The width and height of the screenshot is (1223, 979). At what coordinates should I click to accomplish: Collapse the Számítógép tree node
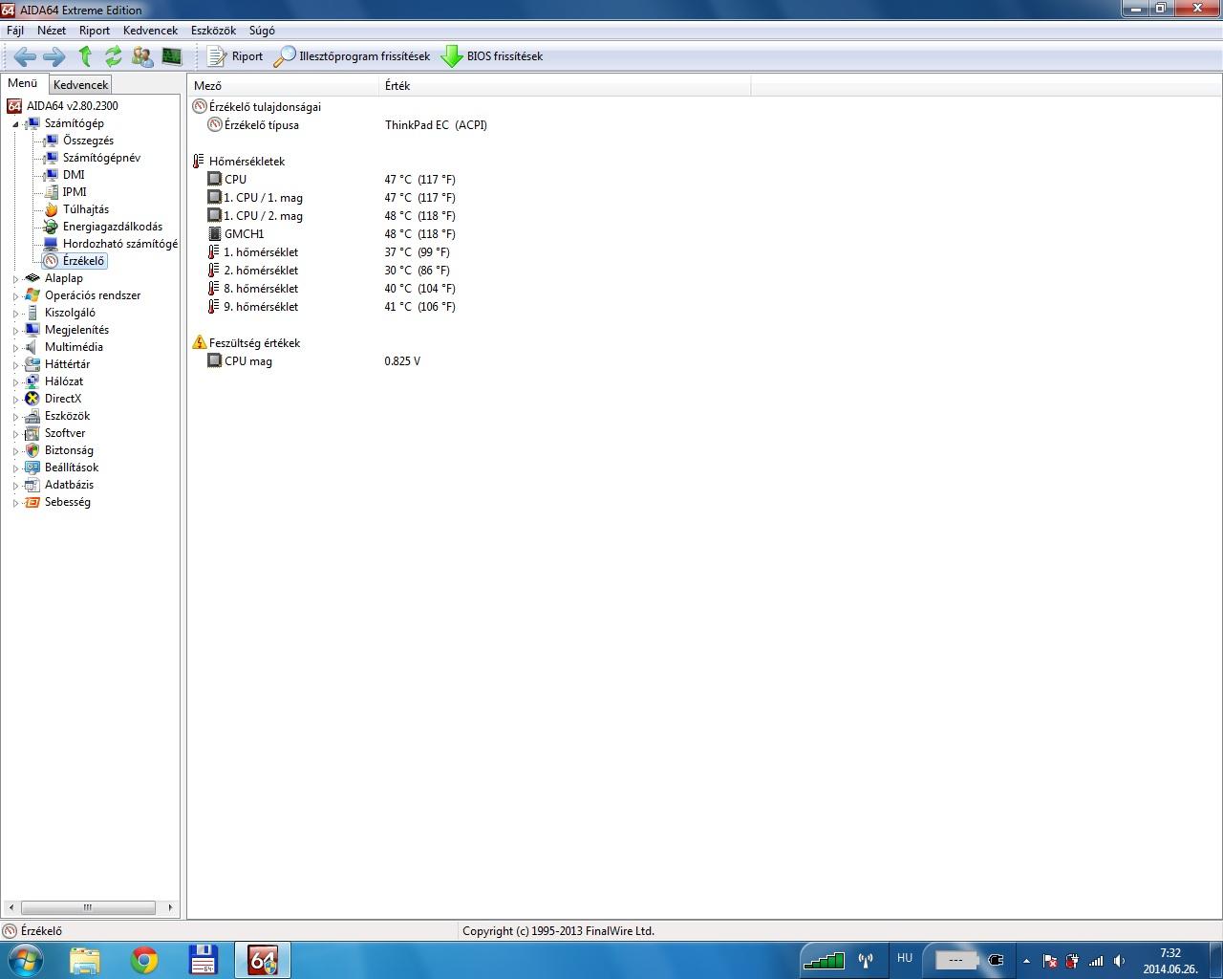15,124
